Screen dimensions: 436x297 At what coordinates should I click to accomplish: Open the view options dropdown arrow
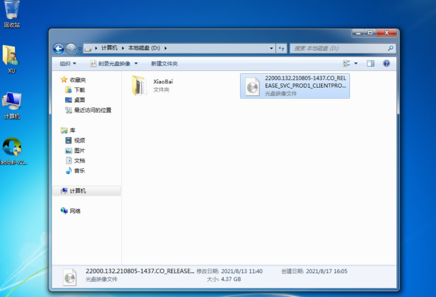pyautogui.click(x=356, y=63)
